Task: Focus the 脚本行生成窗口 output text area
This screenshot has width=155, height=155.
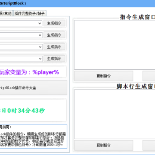Action: click(x=115, y=114)
